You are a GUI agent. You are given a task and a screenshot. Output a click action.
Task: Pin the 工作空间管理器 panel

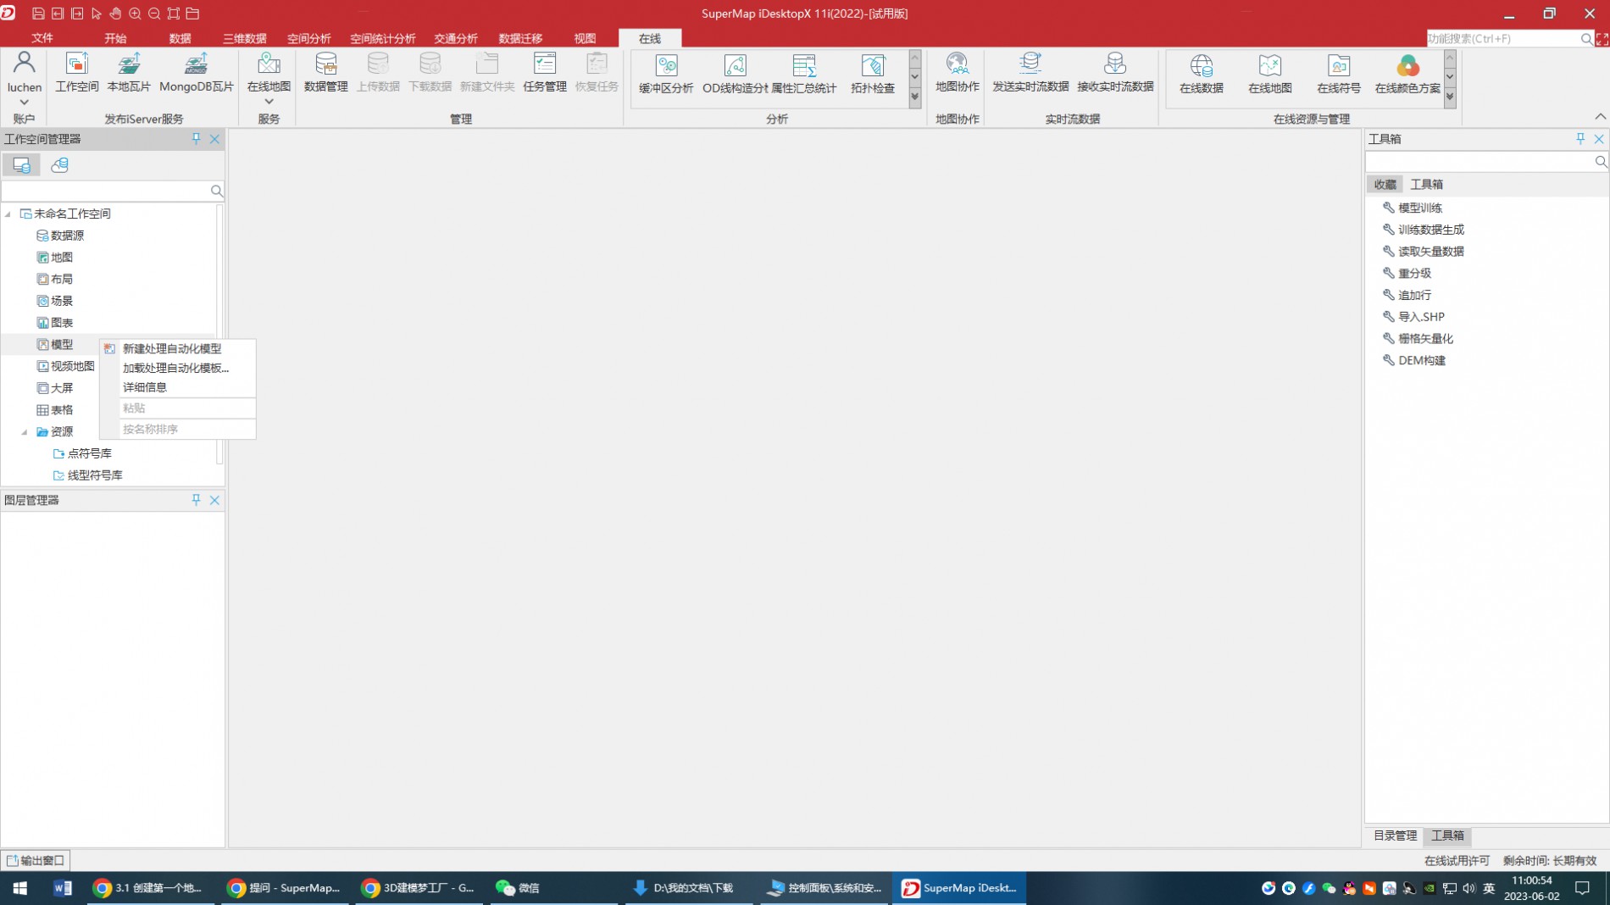pyautogui.click(x=197, y=139)
